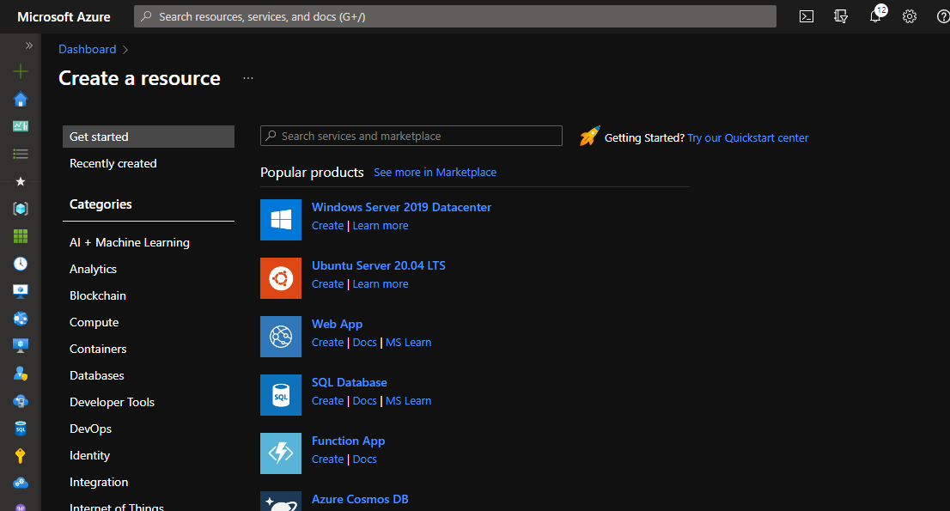Select Recently created in left menu

113,163
